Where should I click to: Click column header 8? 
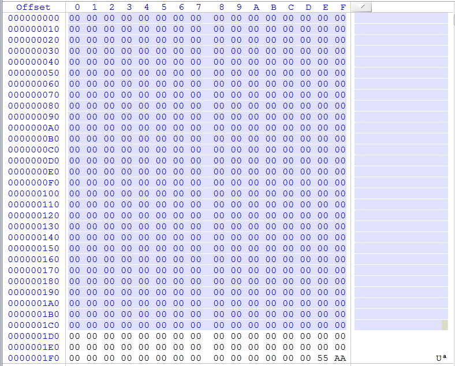coord(222,7)
